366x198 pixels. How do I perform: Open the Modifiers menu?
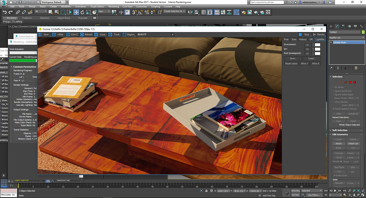[66, 7]
